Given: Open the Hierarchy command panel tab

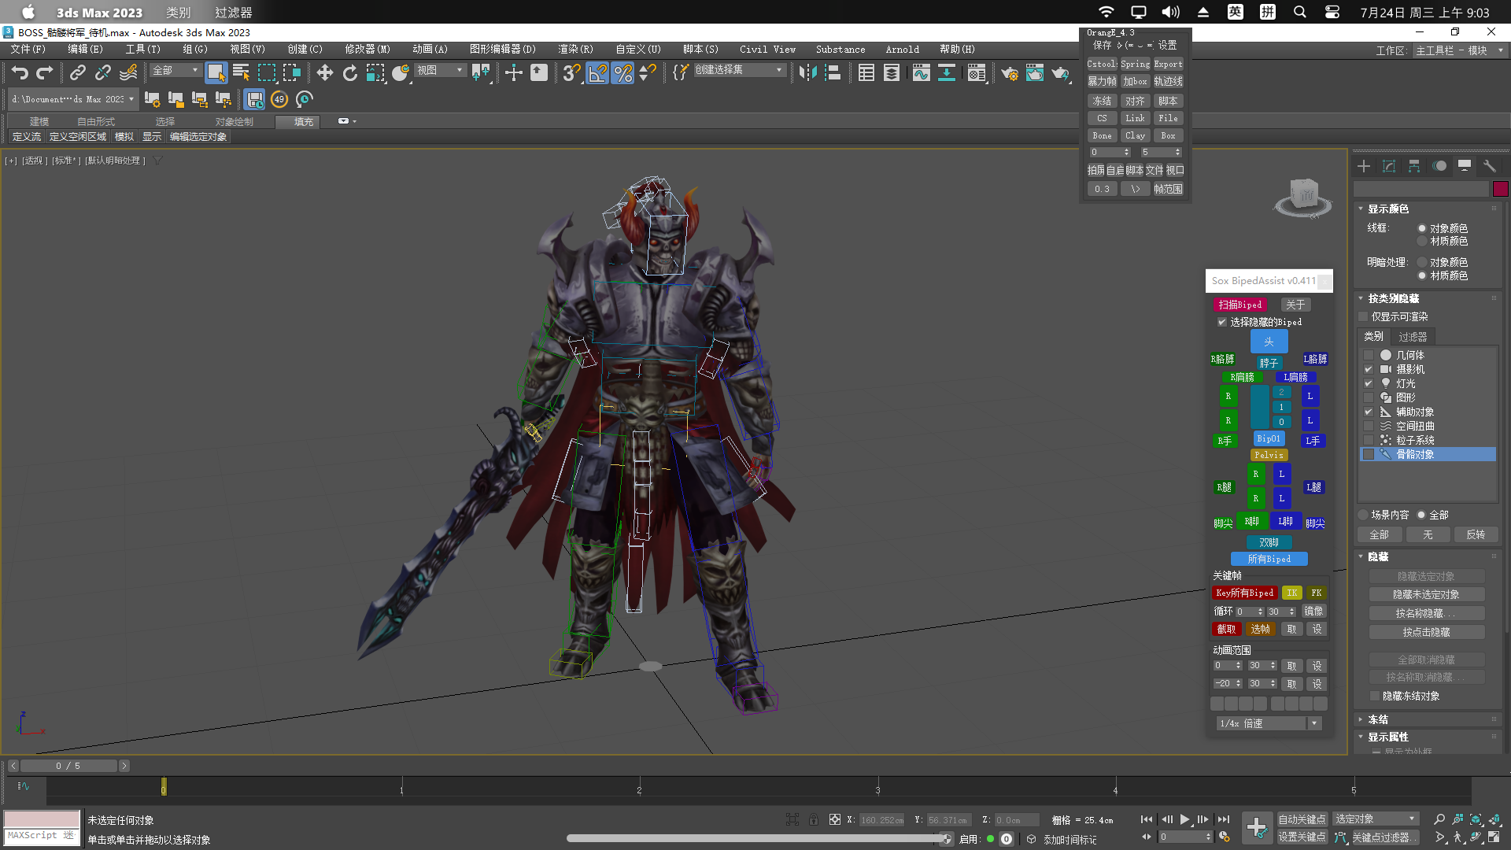Looking at the screenshot, I should [1414, 166].
